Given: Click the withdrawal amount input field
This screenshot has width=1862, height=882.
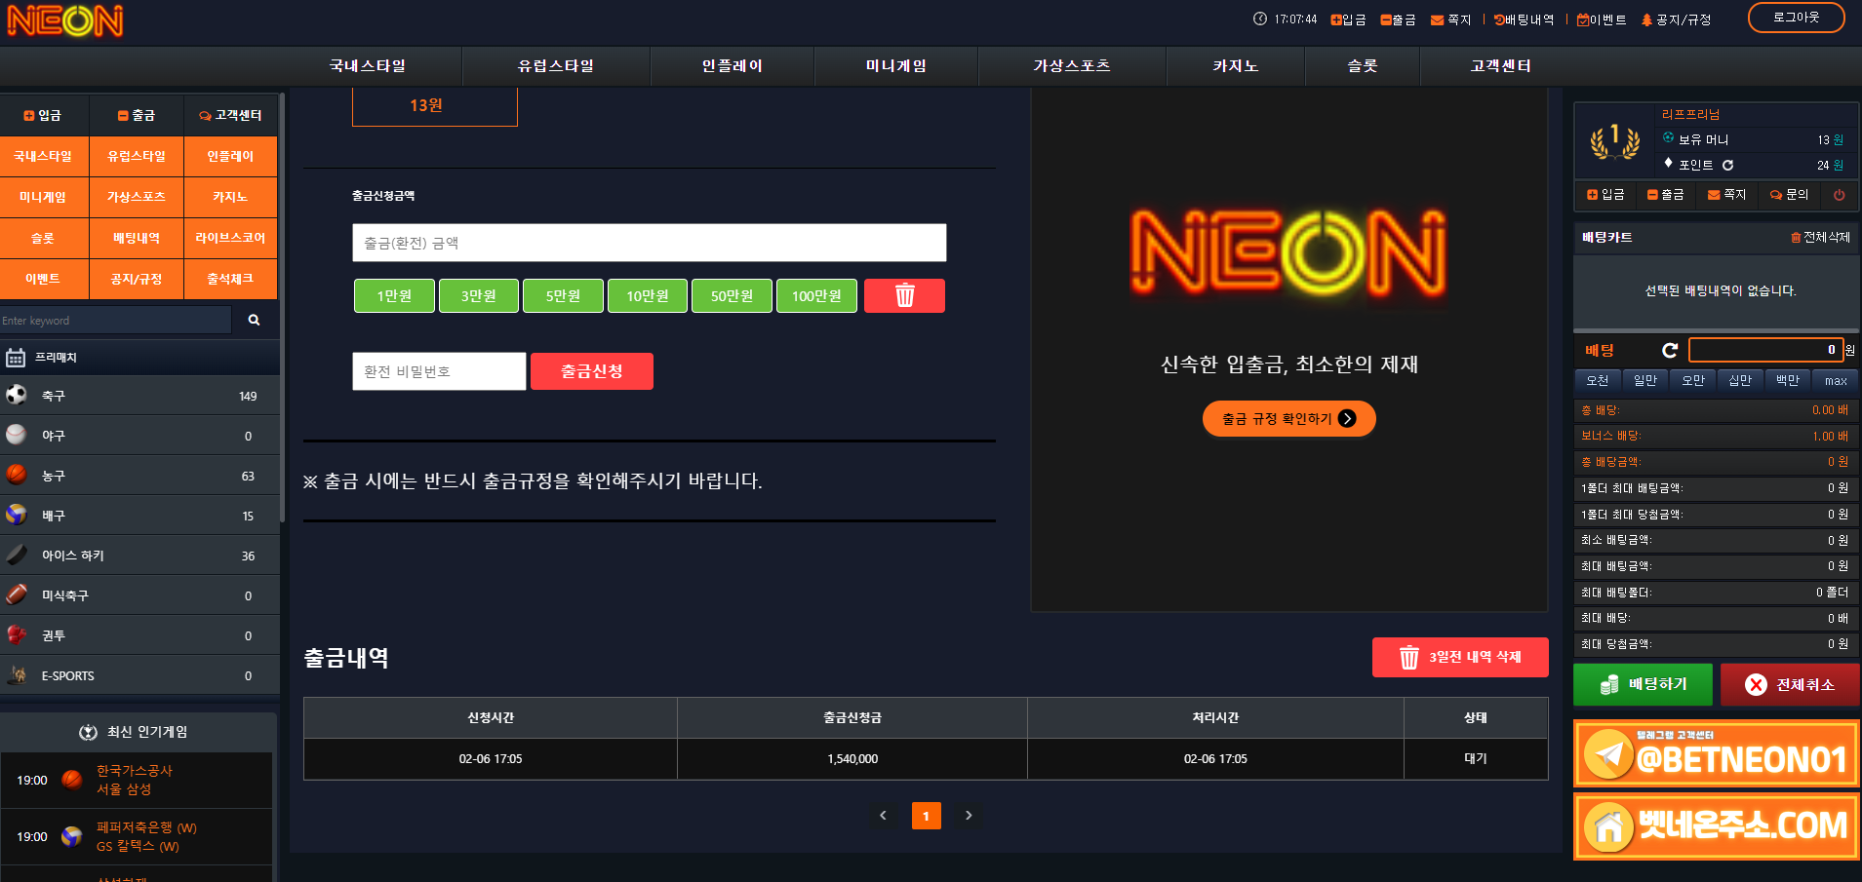Looking at the screenshot, I should pyautogui.click(x=649, y=243).
